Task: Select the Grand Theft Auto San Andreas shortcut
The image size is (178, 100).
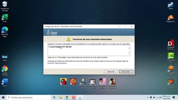Action: click(x=112, y=83)
